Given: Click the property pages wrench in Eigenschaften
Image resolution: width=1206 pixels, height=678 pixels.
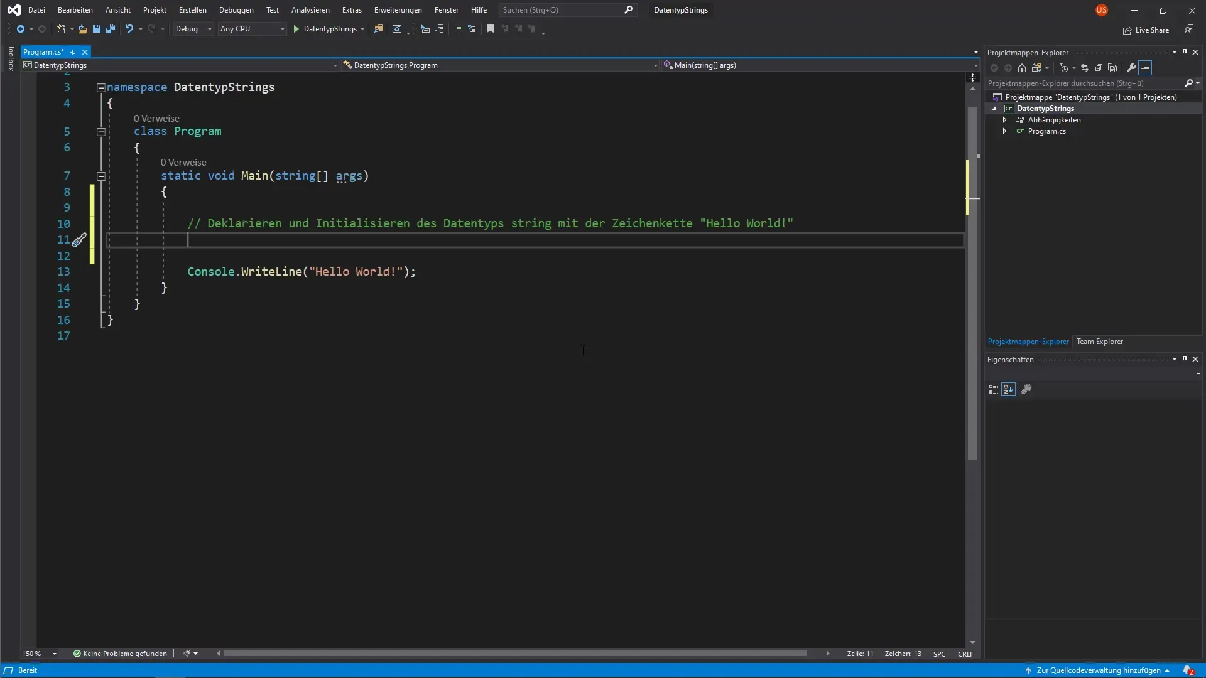Looking at the screenshot, I should click(x=1026, y=389).
